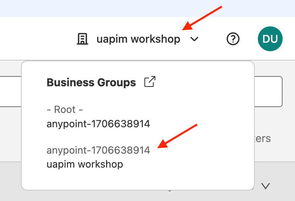Viewport: 295px width, 201px height.
Task: Click the chevron in the bottom gray bar
Action: (265, 186)
